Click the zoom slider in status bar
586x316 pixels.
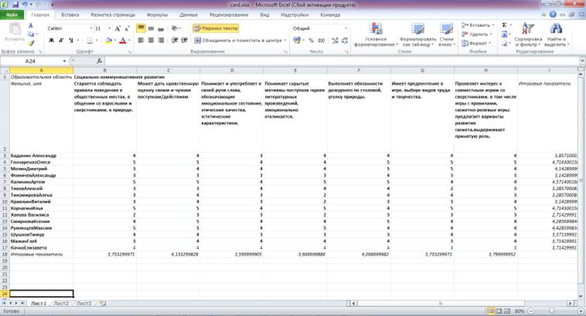[551, 311]
